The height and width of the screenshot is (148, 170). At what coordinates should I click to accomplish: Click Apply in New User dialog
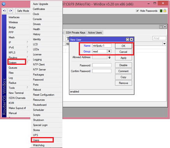point(124,58)
